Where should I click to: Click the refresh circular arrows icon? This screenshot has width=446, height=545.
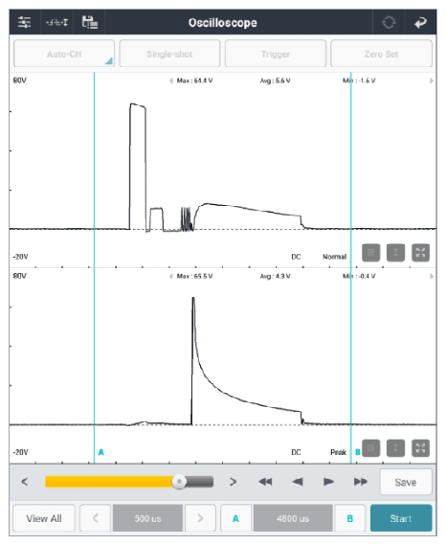point(389,23)
